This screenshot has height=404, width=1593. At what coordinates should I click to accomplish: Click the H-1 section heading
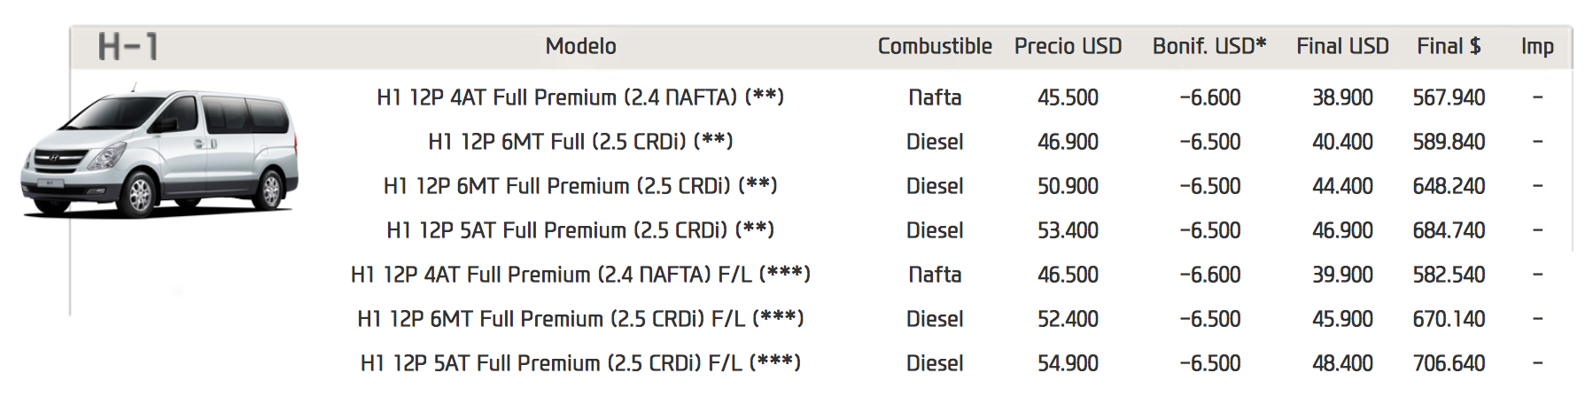point(128,47)
